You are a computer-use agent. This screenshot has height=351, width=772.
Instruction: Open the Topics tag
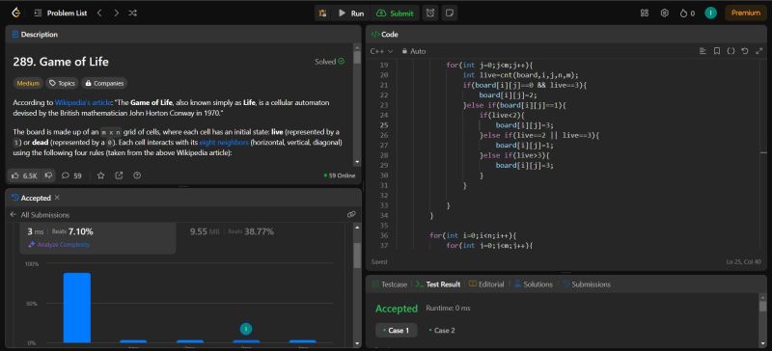[x=62, y=83]
